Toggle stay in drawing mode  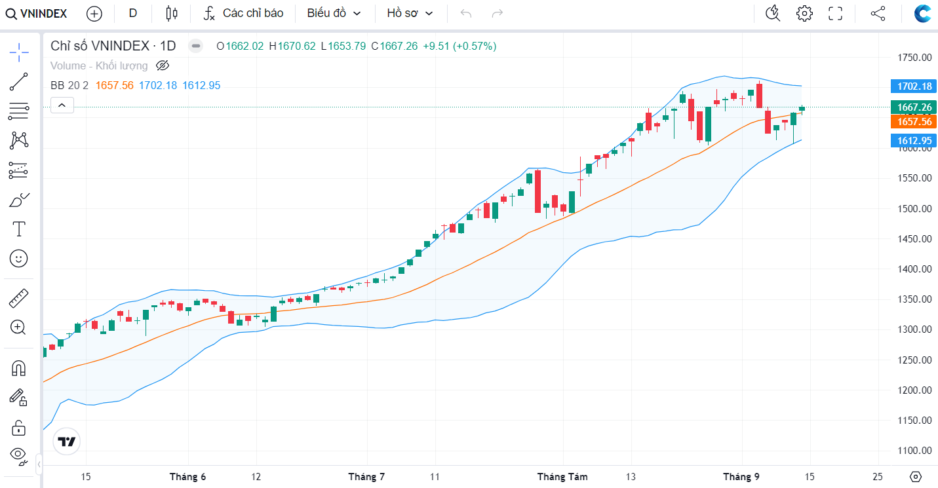tap(19, 397)
